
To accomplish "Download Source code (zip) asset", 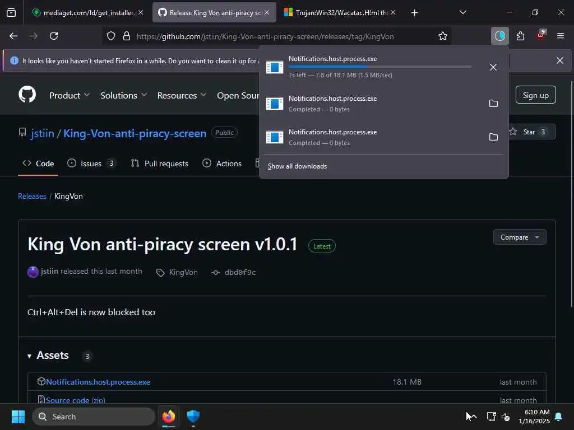I will pos(76,400).
